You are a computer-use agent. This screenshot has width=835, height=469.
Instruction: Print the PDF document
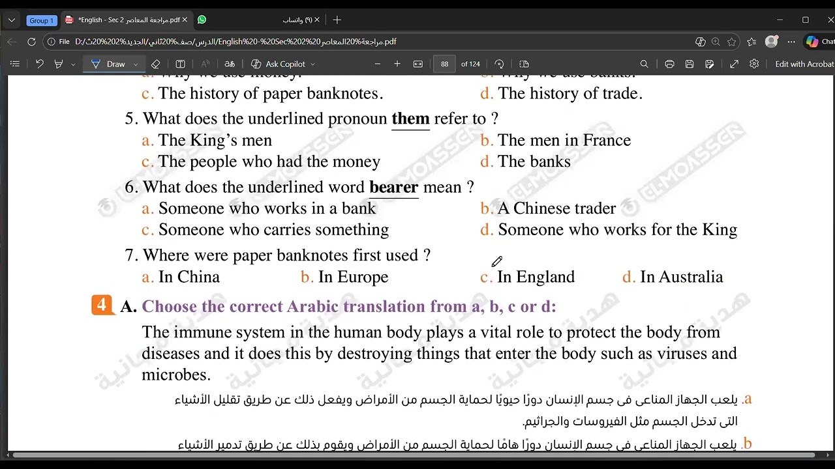tap(669, 64)
